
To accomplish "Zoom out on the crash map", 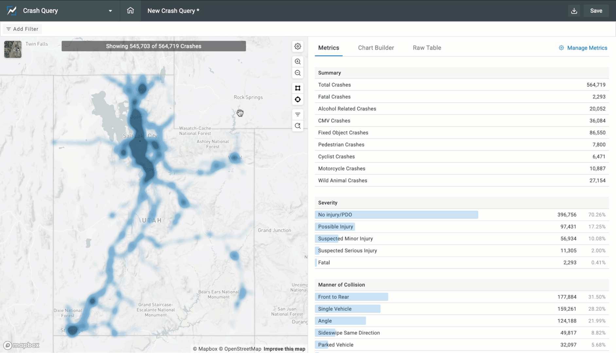I will (297, 73).
